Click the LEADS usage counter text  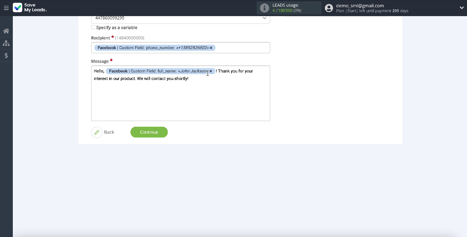pyautogui.click(x=287, y=11)
